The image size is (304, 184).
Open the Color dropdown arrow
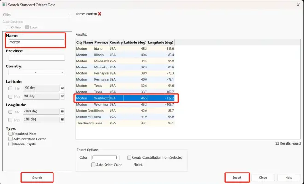point(118,157)
